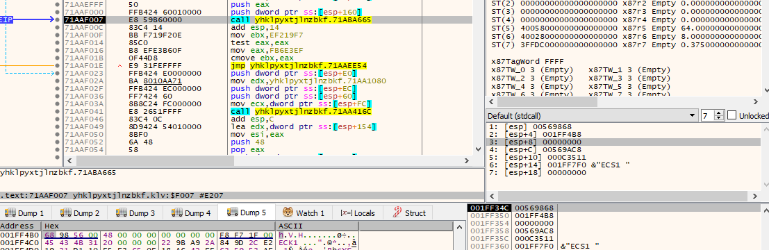This screenshot has width=769, height=250.
Task: Select argument 4: [esp+C] 00569AC8
Action: [x=535, y=149]
